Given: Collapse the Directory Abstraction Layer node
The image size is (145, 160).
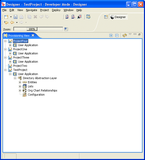Looking at the screenshot, I should click(x=15, y=78).
